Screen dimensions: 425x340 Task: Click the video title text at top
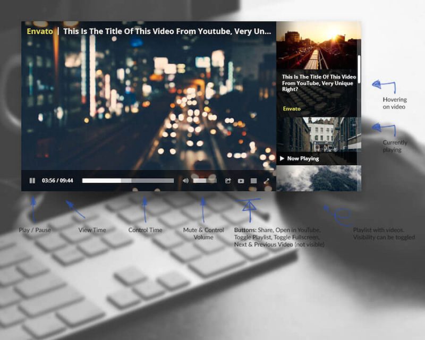coord(167,31)
